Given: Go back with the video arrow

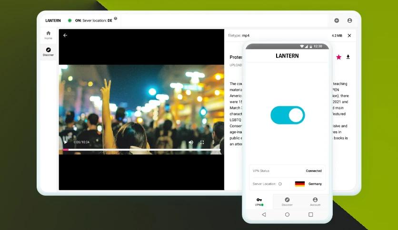Looking at the screenshot, I should (x=65, y=36).
